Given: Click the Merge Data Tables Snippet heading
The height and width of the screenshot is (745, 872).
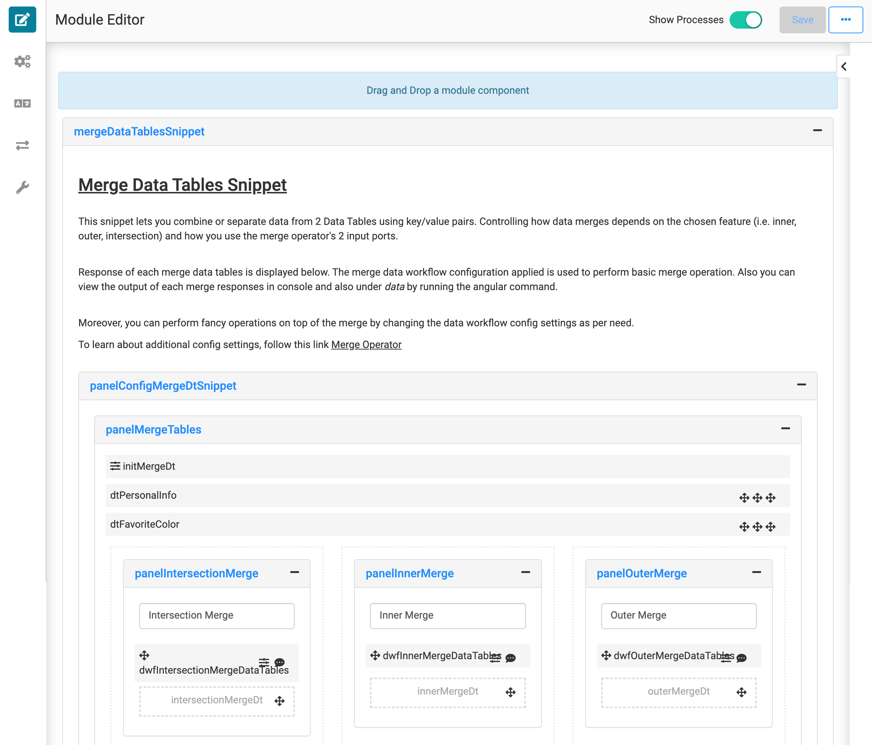Looking at the screenshot, I should coord(182,185).
